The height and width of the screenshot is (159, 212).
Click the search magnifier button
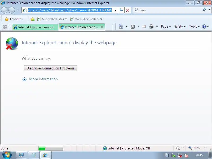pos(204,10)
